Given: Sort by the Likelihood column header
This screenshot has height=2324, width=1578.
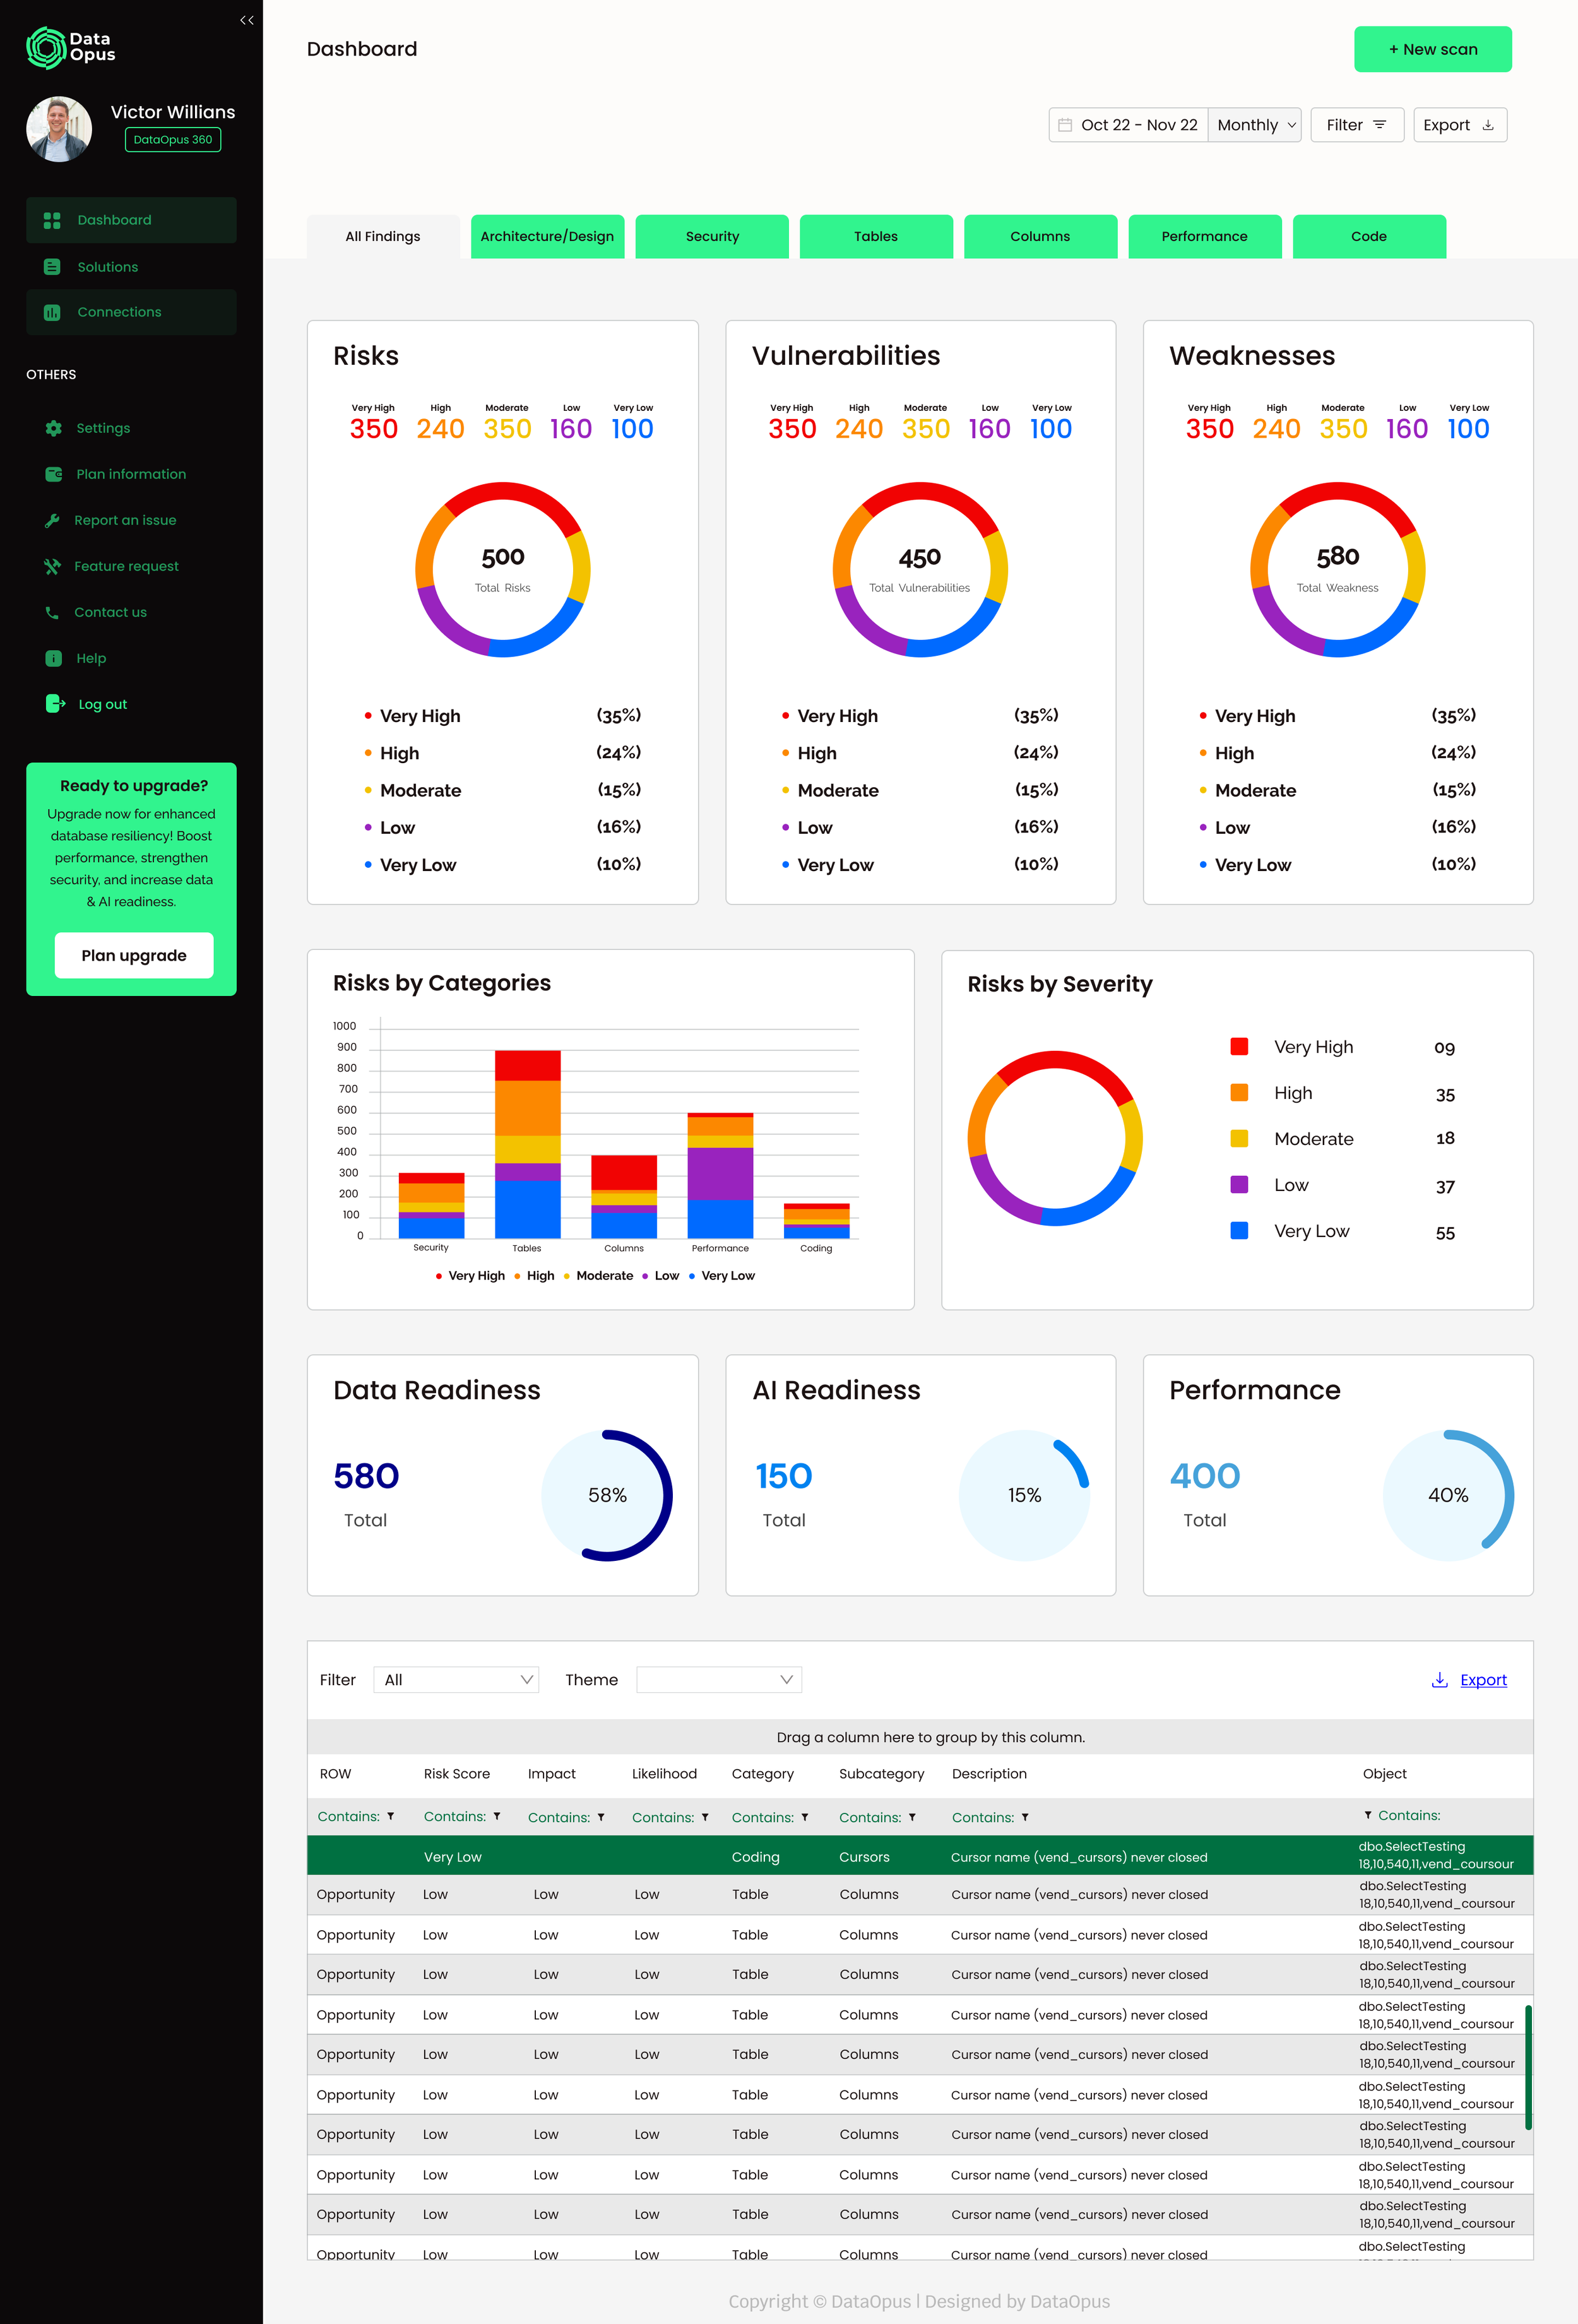Looking at the screenshot, I should point(664,1773).
